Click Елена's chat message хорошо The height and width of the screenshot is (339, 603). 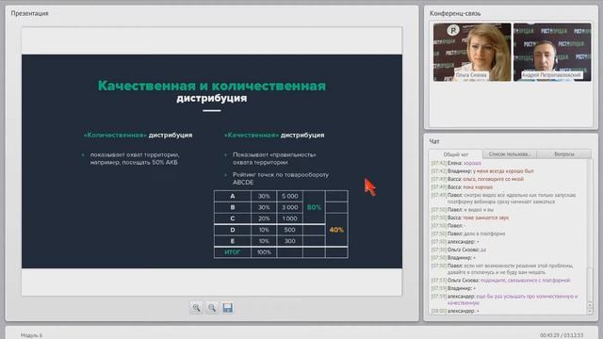click(472, 163)
